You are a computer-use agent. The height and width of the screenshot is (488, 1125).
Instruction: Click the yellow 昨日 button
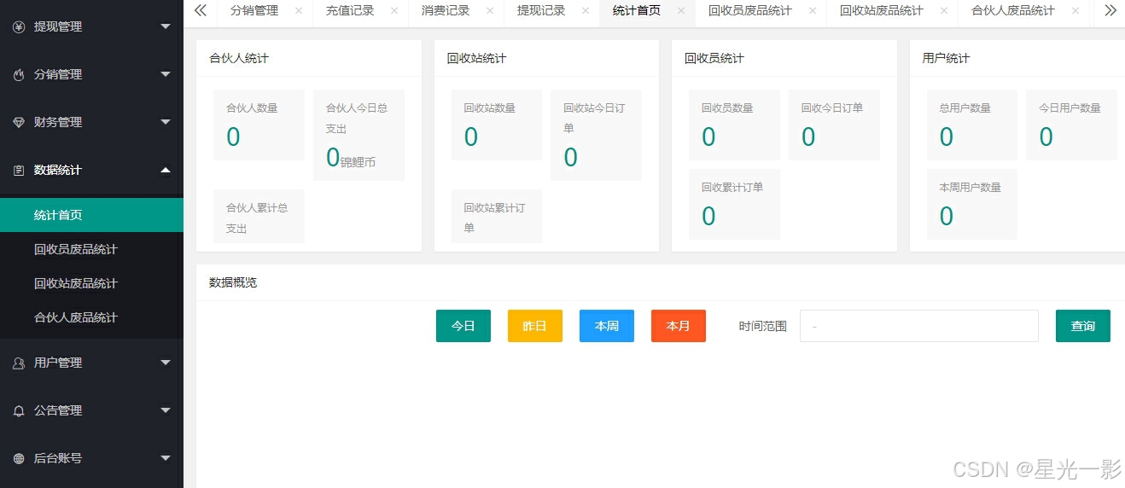coord(535,326)
